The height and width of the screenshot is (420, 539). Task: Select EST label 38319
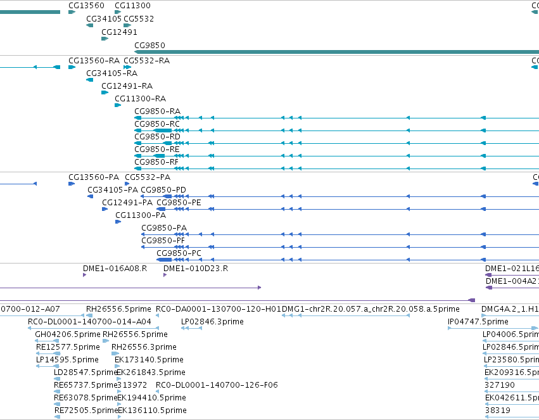pos(498,411)
